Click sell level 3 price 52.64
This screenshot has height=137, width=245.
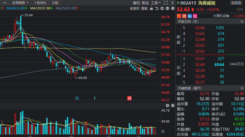[x=200, y=40]
